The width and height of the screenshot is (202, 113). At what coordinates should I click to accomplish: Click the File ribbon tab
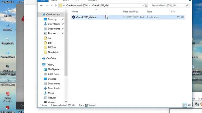[x=43, y=1]
